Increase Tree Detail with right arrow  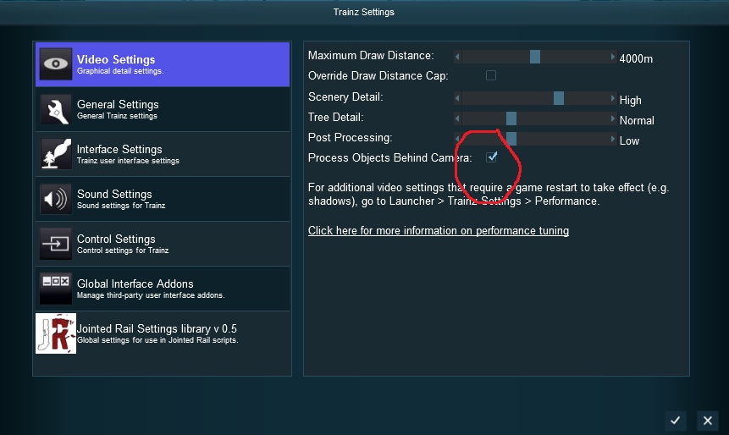point(613,119)
